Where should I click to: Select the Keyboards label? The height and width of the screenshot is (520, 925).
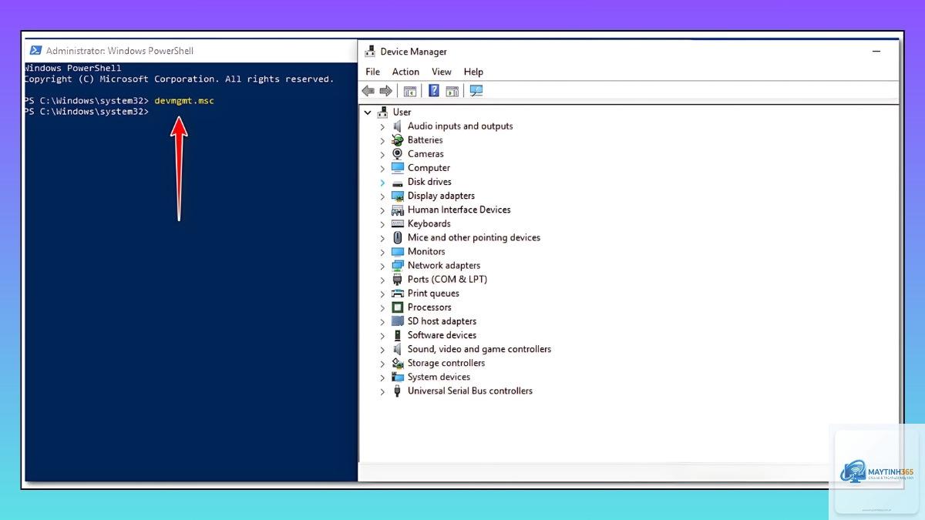[x=429, y=223]
